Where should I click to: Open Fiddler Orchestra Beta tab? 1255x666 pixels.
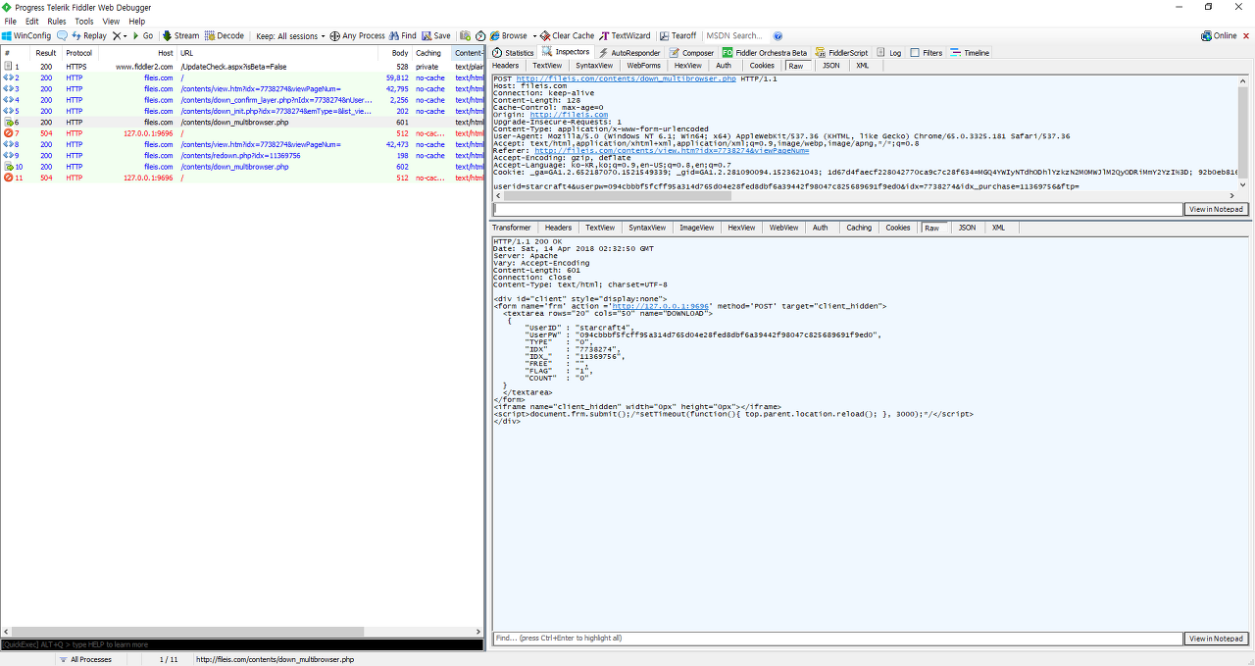pyautogui.click(x=765, y=53)
